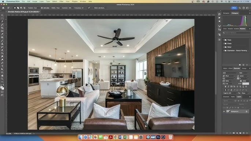251x141 pixels.
Task: Toggle Underline in Character panel
Action: (x=243, y=87)
